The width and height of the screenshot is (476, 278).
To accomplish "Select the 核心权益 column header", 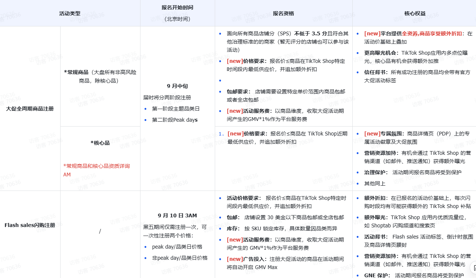I will click(415, 13).
